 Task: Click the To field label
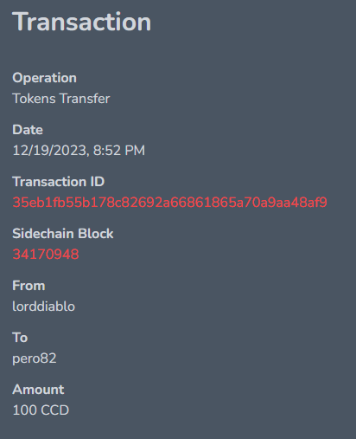click(x=20, y=338)
